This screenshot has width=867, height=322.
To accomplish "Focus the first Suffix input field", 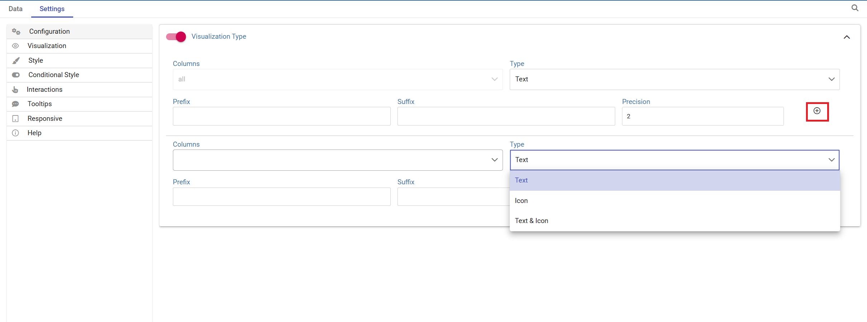I will tap(506, 116).
